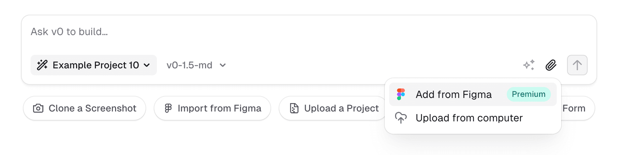Click the colorful Figma logo in the menu
Screen dimensions: 624x155
(x=401, y=94)
